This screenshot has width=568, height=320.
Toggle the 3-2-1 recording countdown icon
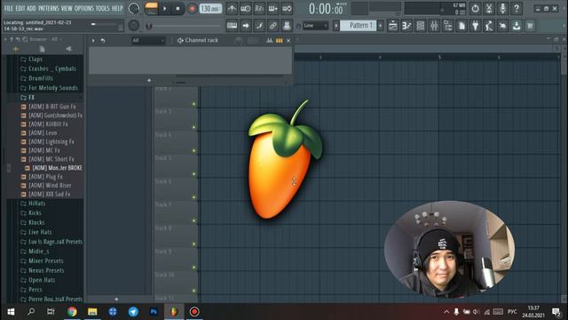pyautogui.click(x=259, y=8)
